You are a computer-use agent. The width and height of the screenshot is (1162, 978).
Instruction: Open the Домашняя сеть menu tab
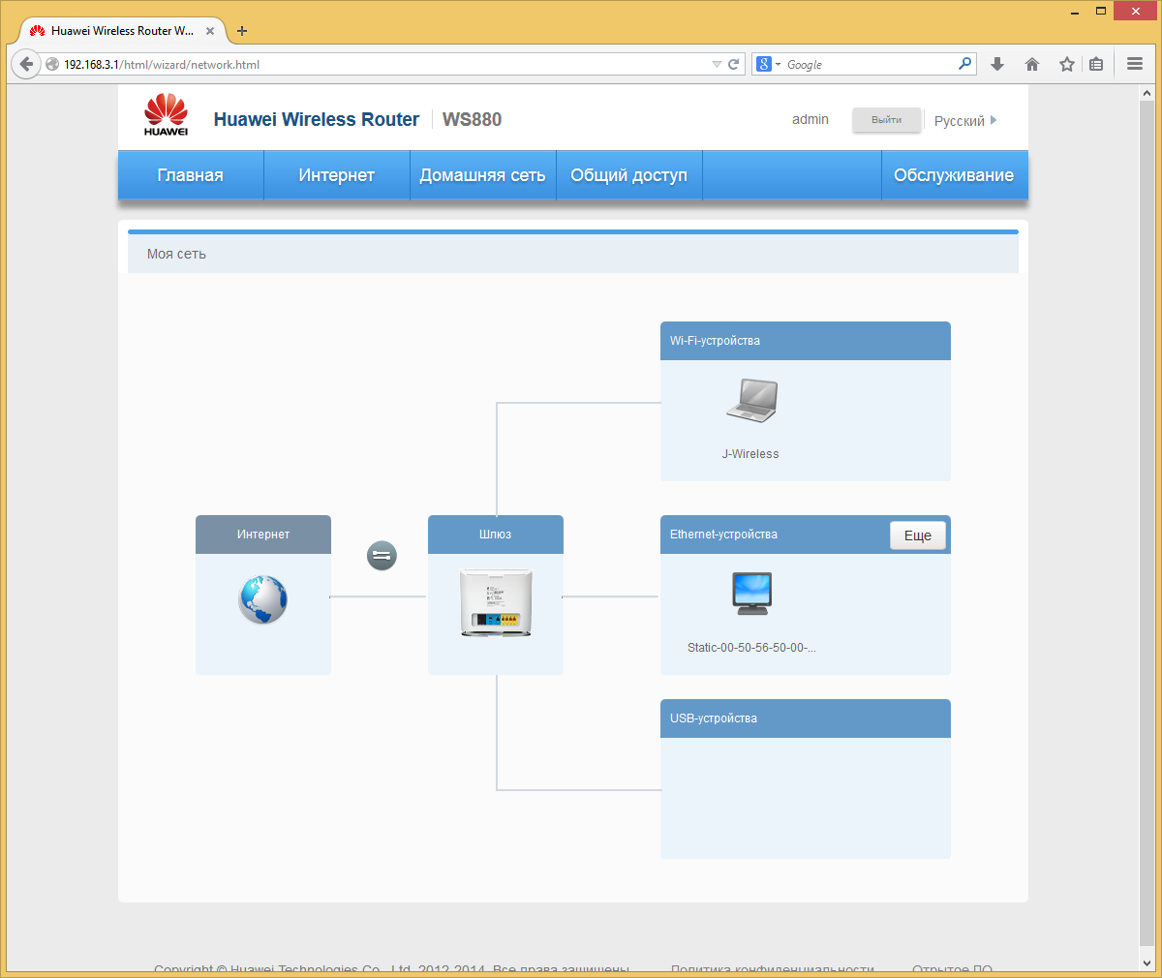(483, 175)
